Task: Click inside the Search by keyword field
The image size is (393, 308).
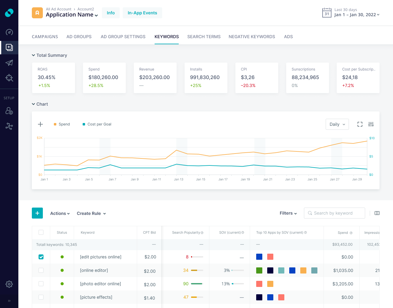Action: 335,213
